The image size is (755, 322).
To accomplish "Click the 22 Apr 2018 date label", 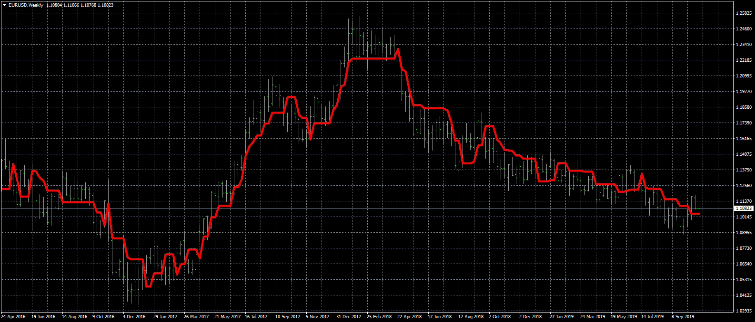I will coord(410,316).
